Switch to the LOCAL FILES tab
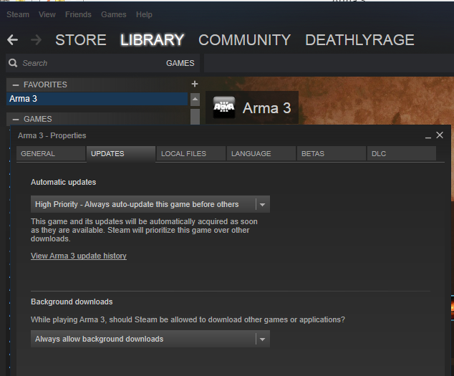 click(191, 153)
